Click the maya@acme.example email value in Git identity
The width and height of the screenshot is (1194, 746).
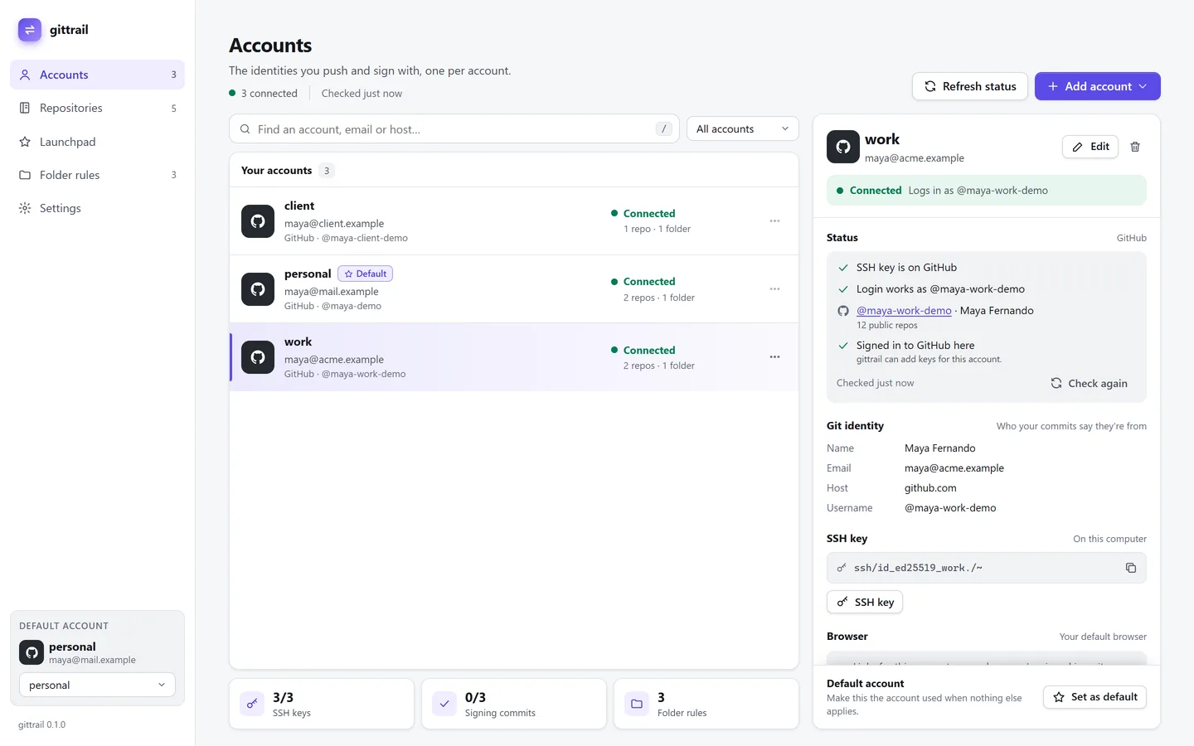(954, 468)
